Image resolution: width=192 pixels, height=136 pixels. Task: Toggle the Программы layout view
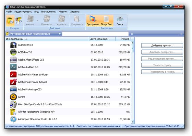[x=93, y=21]
